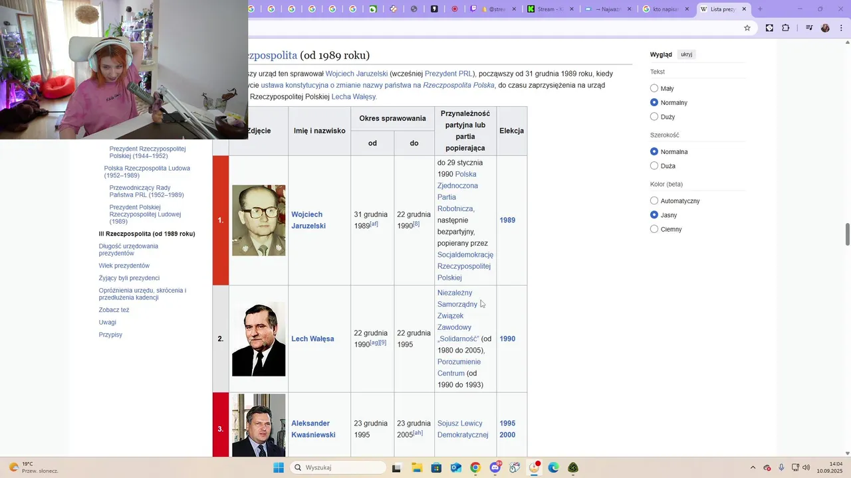Open Jaruzelski's portrait thumbnail
The image size is (851, 478).
pyautogui.click(x=259, y=220)
